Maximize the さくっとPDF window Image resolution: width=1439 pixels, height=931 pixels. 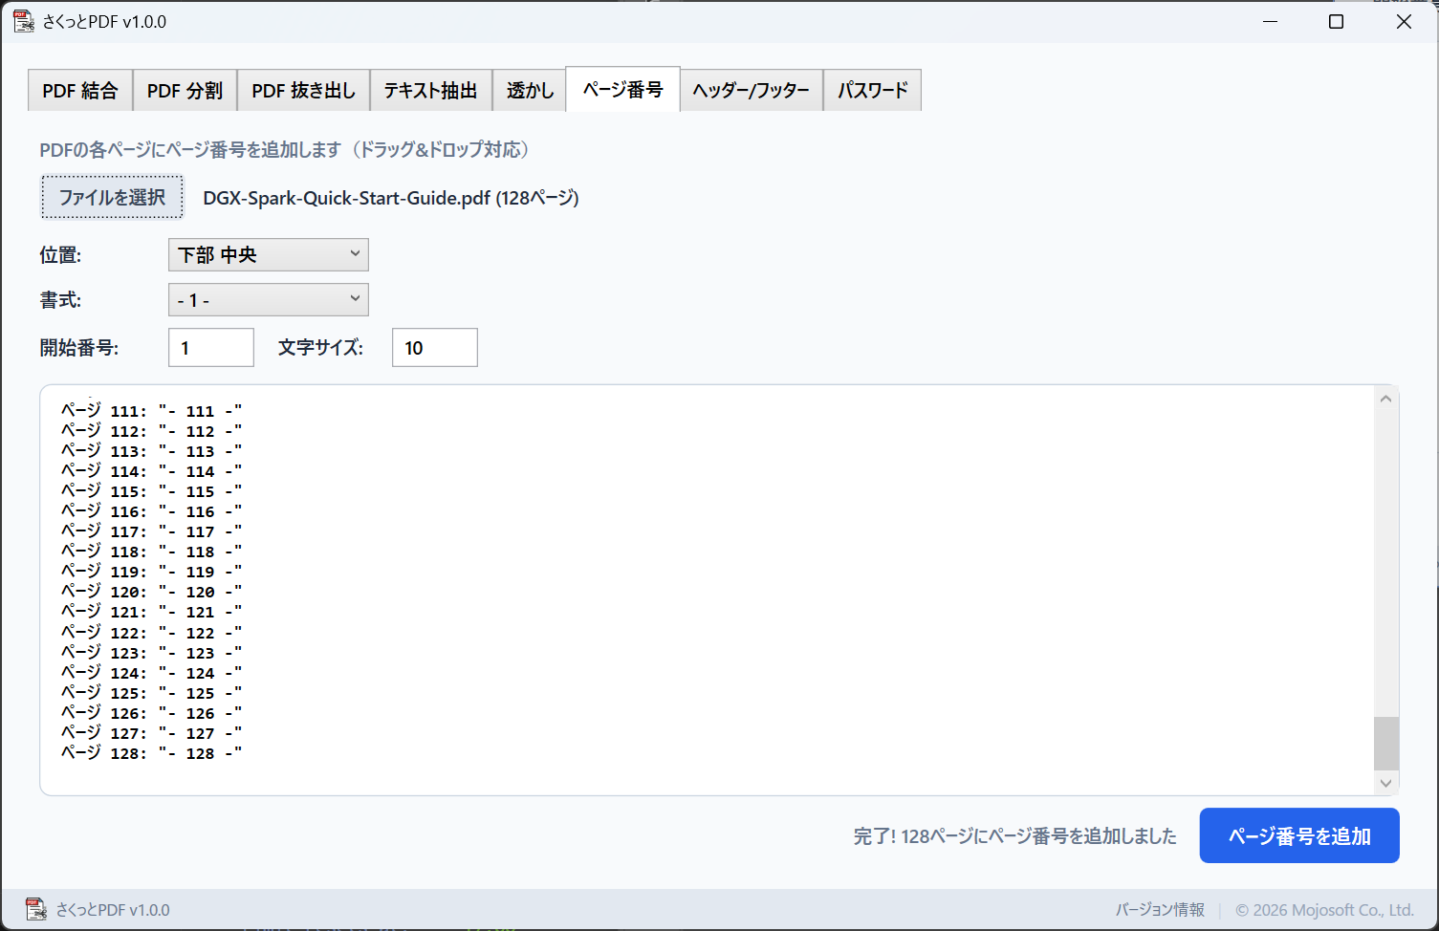tap(1336, 21)
